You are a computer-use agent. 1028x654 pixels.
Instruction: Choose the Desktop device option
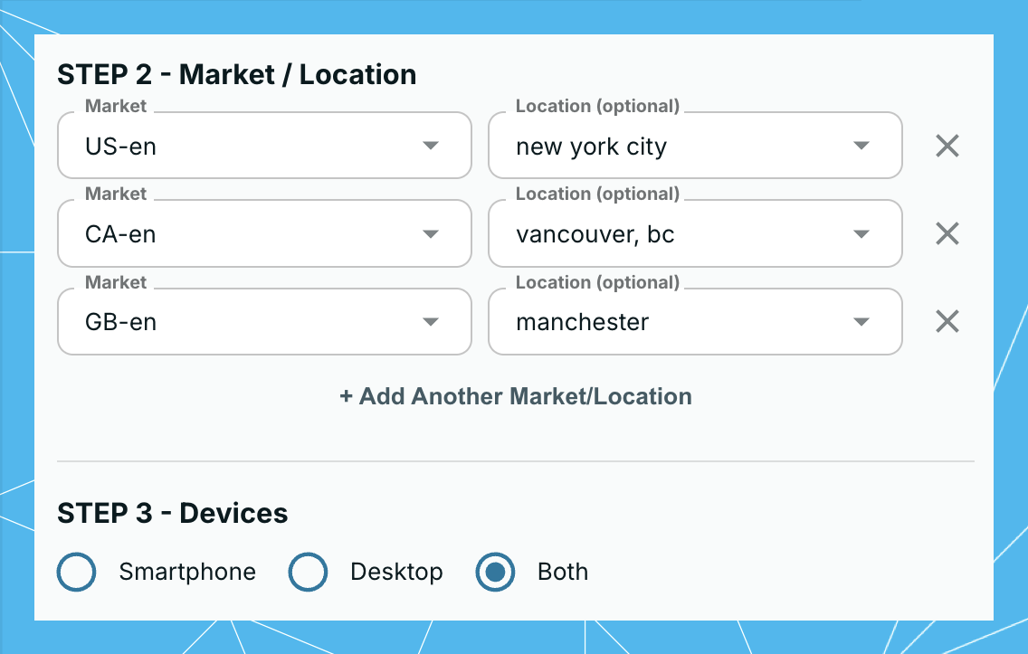[308, 572]
